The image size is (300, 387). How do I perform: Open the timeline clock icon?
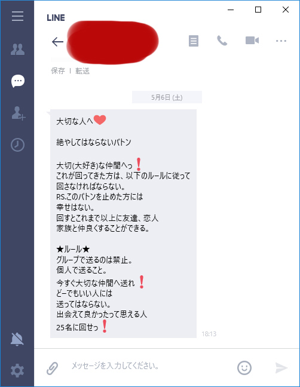pos(17,145)
